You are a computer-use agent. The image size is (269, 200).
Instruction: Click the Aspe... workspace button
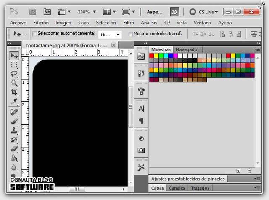[155, 12]
